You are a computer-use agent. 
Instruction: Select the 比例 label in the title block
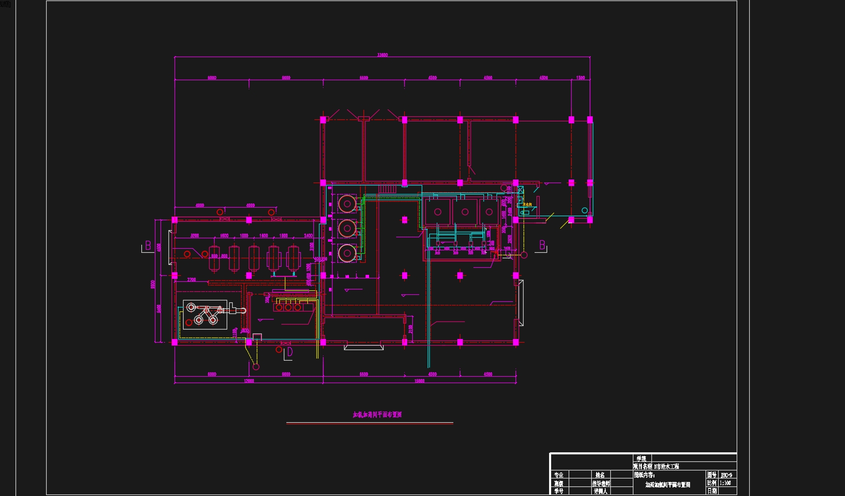712,483
